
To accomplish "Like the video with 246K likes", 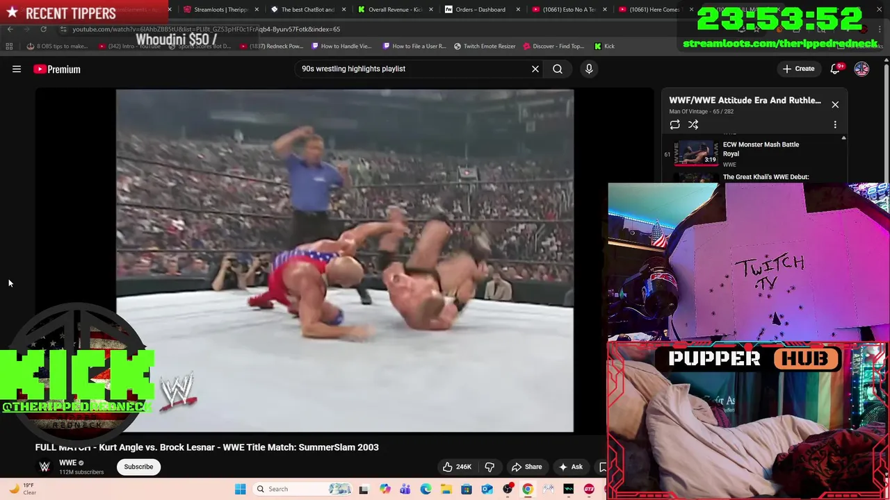I will pos(457,467).
